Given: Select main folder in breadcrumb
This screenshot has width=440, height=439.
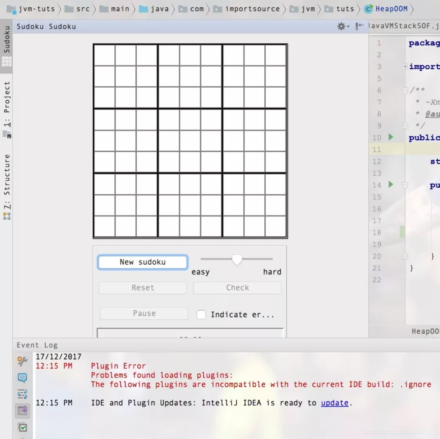Looking at the screenshot, I should coord(114,9).
